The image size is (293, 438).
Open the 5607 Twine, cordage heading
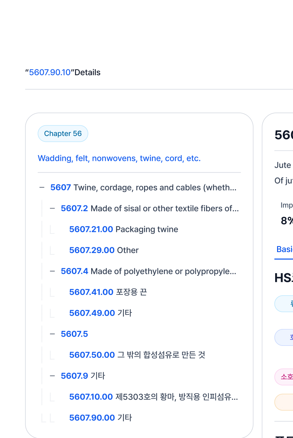click(x=143, y=188)
